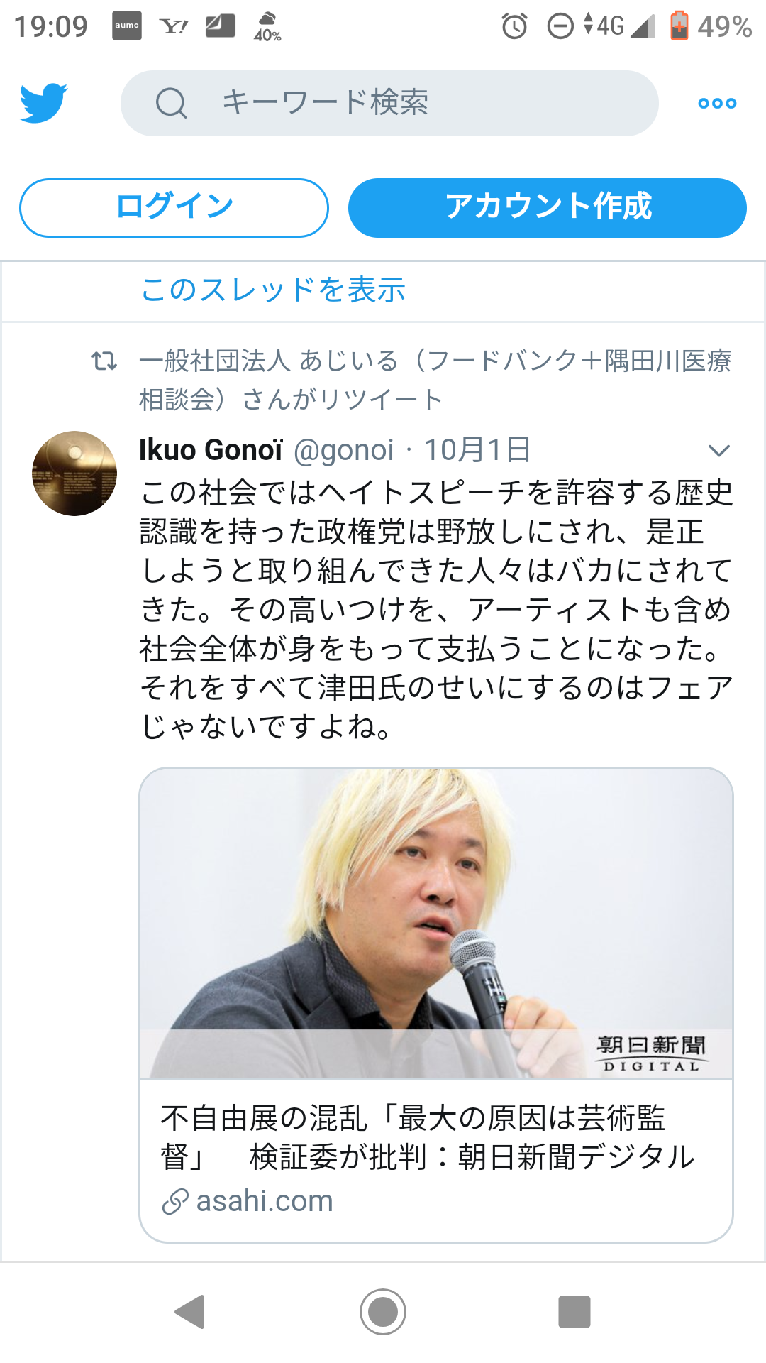766x1363 pixels.
Task: Tap the search magnifier icon
Action: point(171,103)
